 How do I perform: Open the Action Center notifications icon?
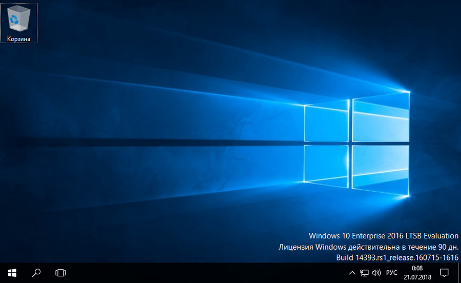click(445, 272)
